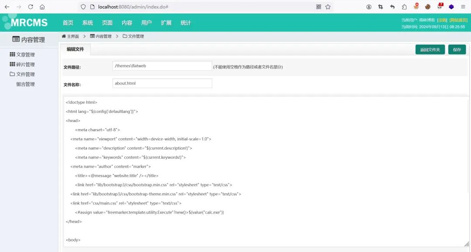This screenshot has height=252, width=471.
Task: Click the 返回文件夹 button
Action: click(x=430, y=50)
